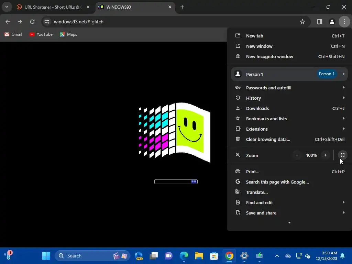Open the Gmail bookmark
The height and width of the screenshot is (264, 352).
pos(13,34)
